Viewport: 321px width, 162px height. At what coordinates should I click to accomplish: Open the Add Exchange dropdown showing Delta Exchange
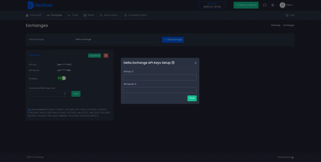(x=116, y=39)
